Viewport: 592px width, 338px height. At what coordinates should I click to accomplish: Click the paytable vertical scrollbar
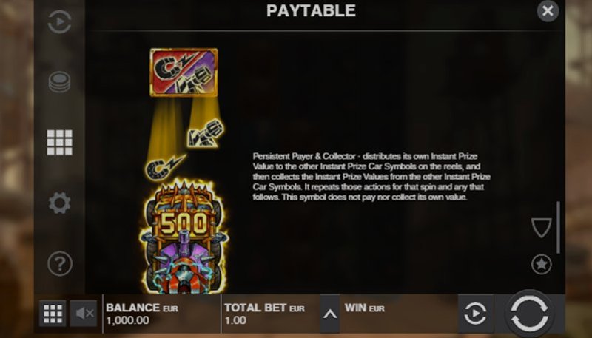(559, 228)
